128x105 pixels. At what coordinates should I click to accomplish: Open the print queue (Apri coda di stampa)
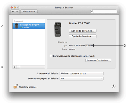(x=82, y=31)
